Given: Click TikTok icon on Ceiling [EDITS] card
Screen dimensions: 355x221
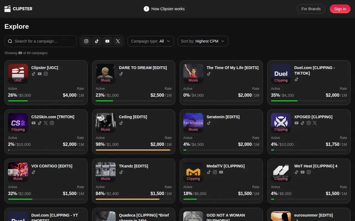Looking at the screenshot, I should [x=121, y=123].
